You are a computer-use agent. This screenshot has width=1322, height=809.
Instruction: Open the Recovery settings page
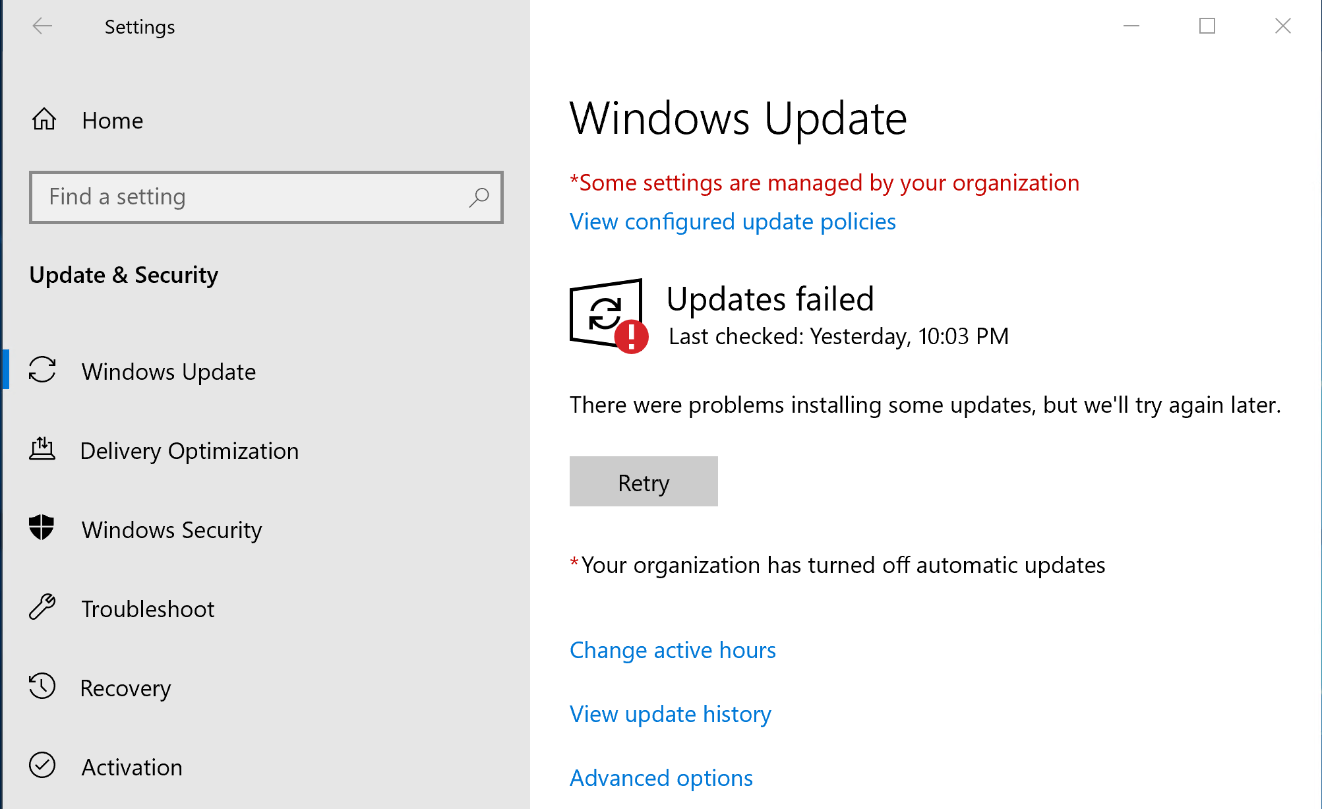coord(125,688)
